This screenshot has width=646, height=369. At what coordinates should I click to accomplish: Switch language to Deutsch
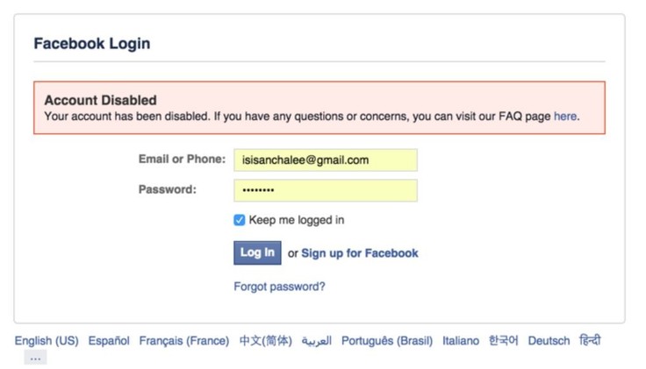[x=549, y=341]
